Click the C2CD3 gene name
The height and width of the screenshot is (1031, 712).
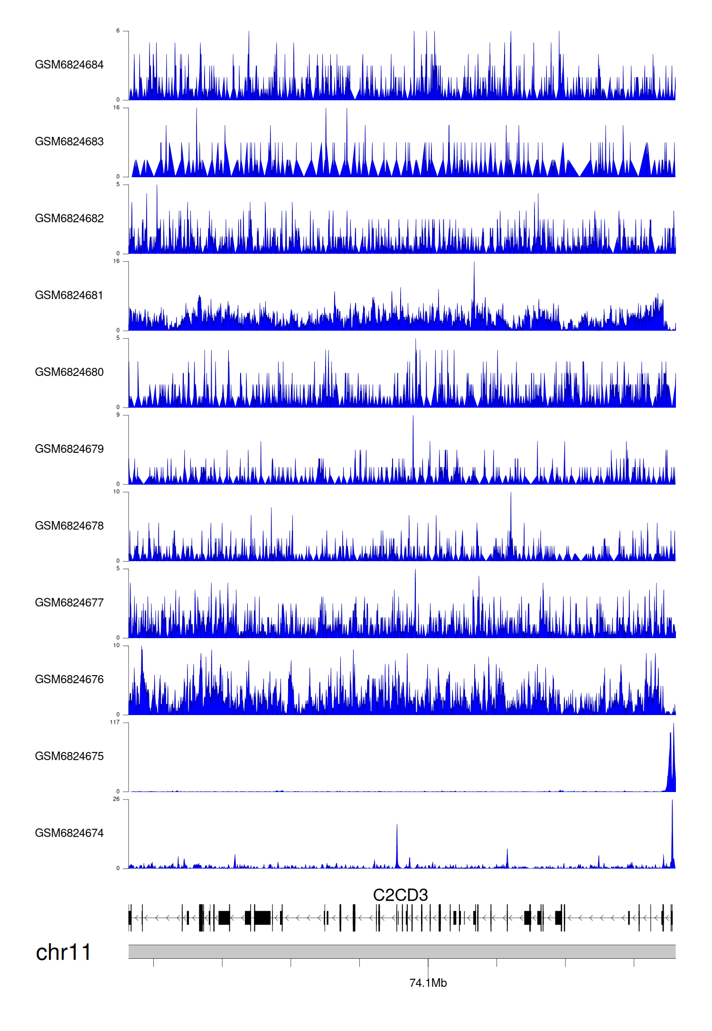pos(400,895)
